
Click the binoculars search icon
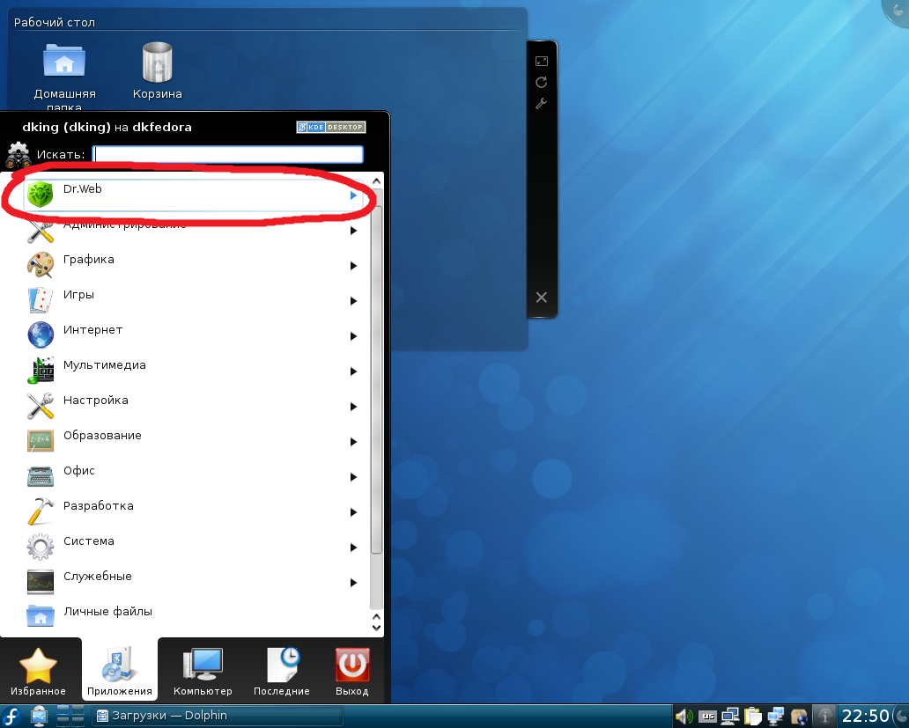tap(18, 155)
